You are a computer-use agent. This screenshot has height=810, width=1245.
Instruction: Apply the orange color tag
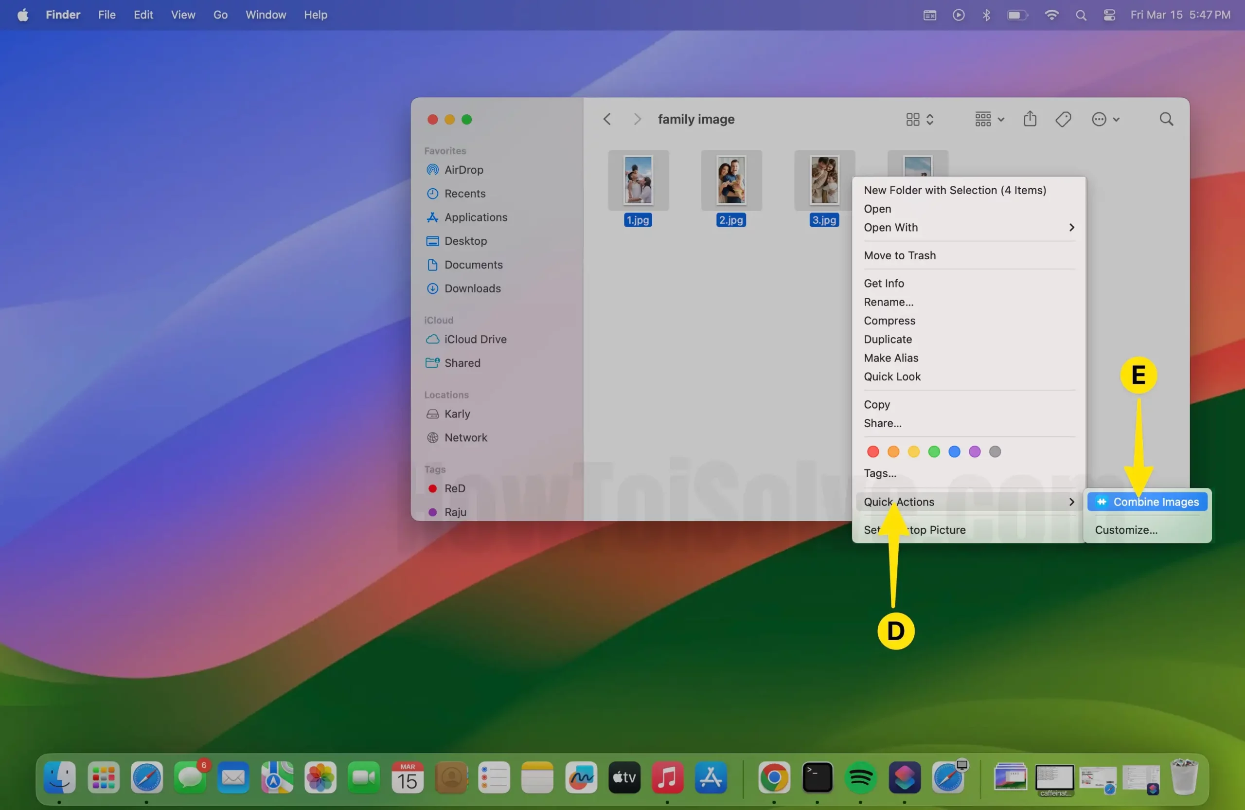point(893,451)
